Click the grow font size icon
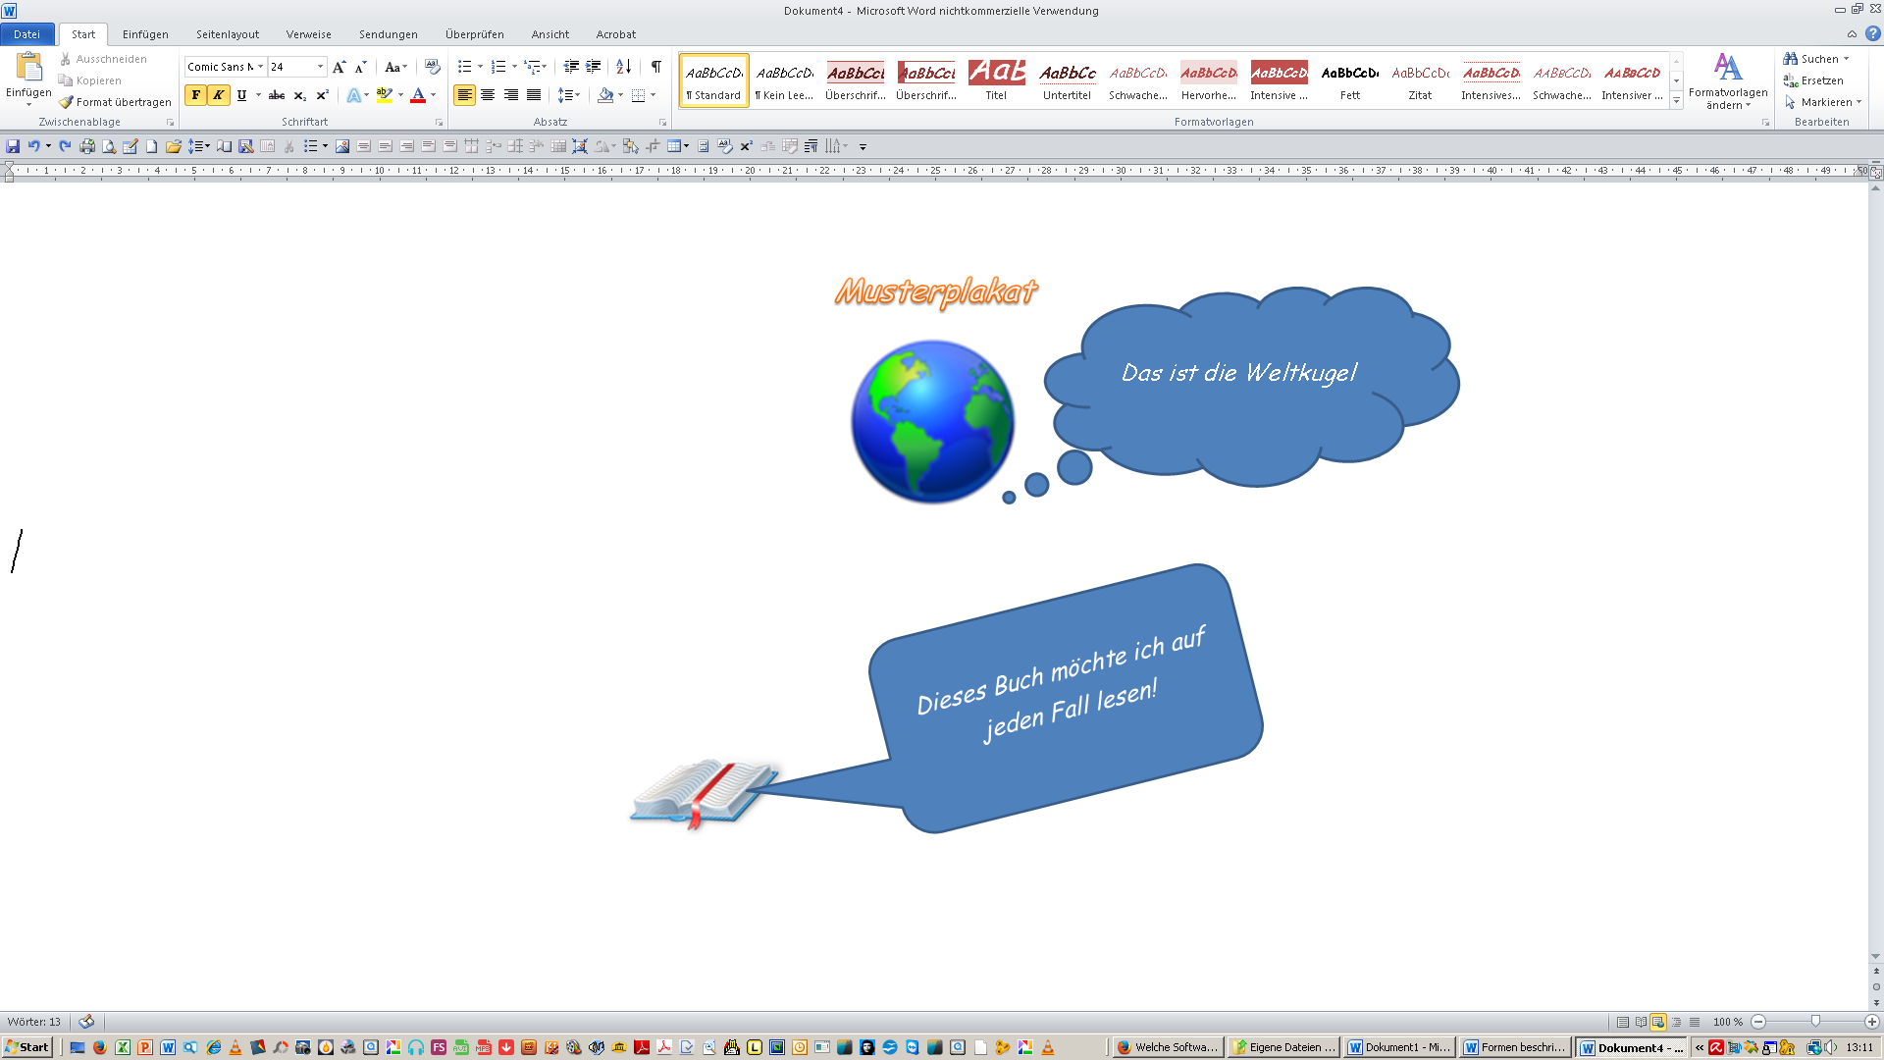 click(339, 67)
